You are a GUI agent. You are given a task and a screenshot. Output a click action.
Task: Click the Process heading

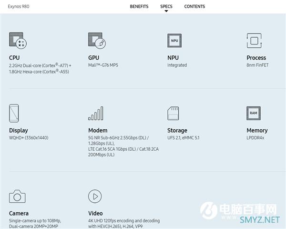point(256,58)
